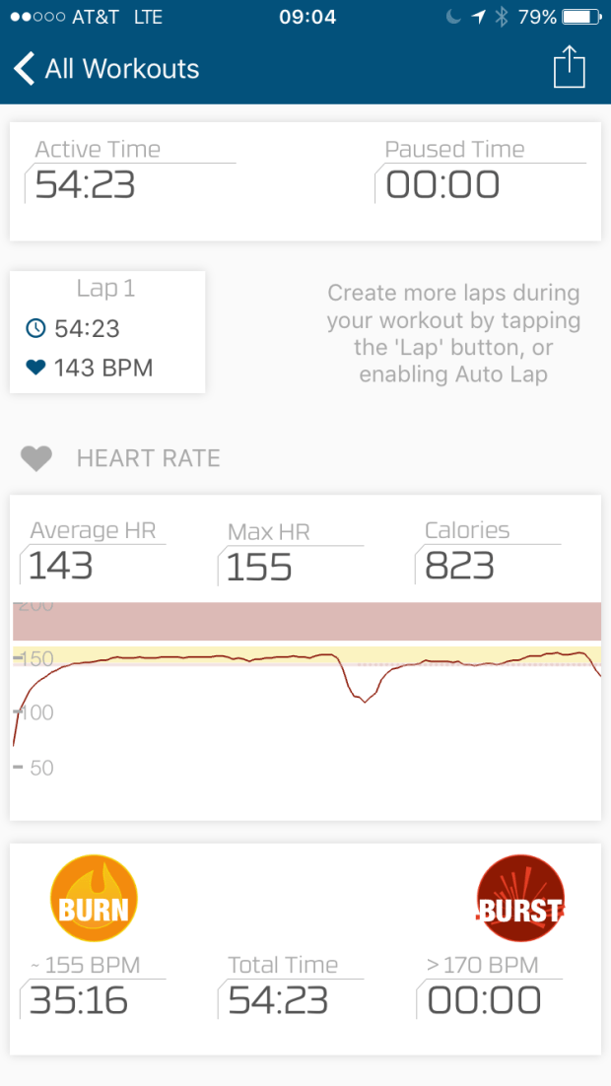This screenshot has height=1086, width=611.
Task: Tap the Bluetooth icon in status bar
Action: point(501,17)
